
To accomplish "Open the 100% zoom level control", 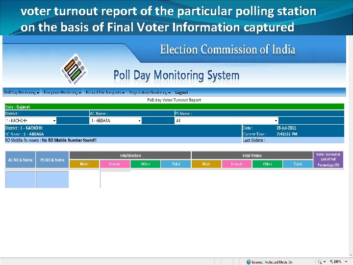I will [339, 262].
